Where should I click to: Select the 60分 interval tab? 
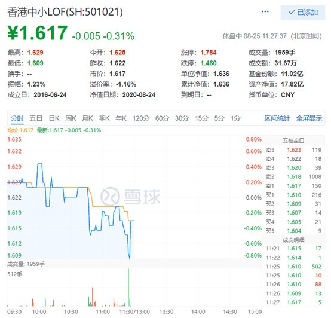click(162, 118)
